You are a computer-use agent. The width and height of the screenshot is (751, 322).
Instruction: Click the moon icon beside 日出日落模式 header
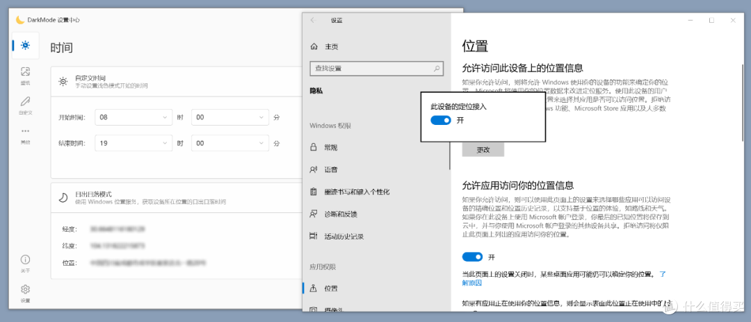click(63, 197)
